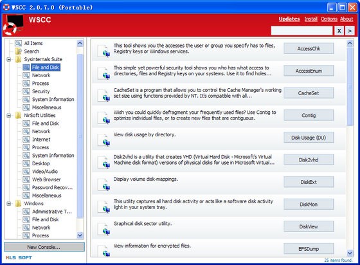Launch the AccessChk button
The width and height of the screenshot is (360, 265).
click(x=309, y=48)
